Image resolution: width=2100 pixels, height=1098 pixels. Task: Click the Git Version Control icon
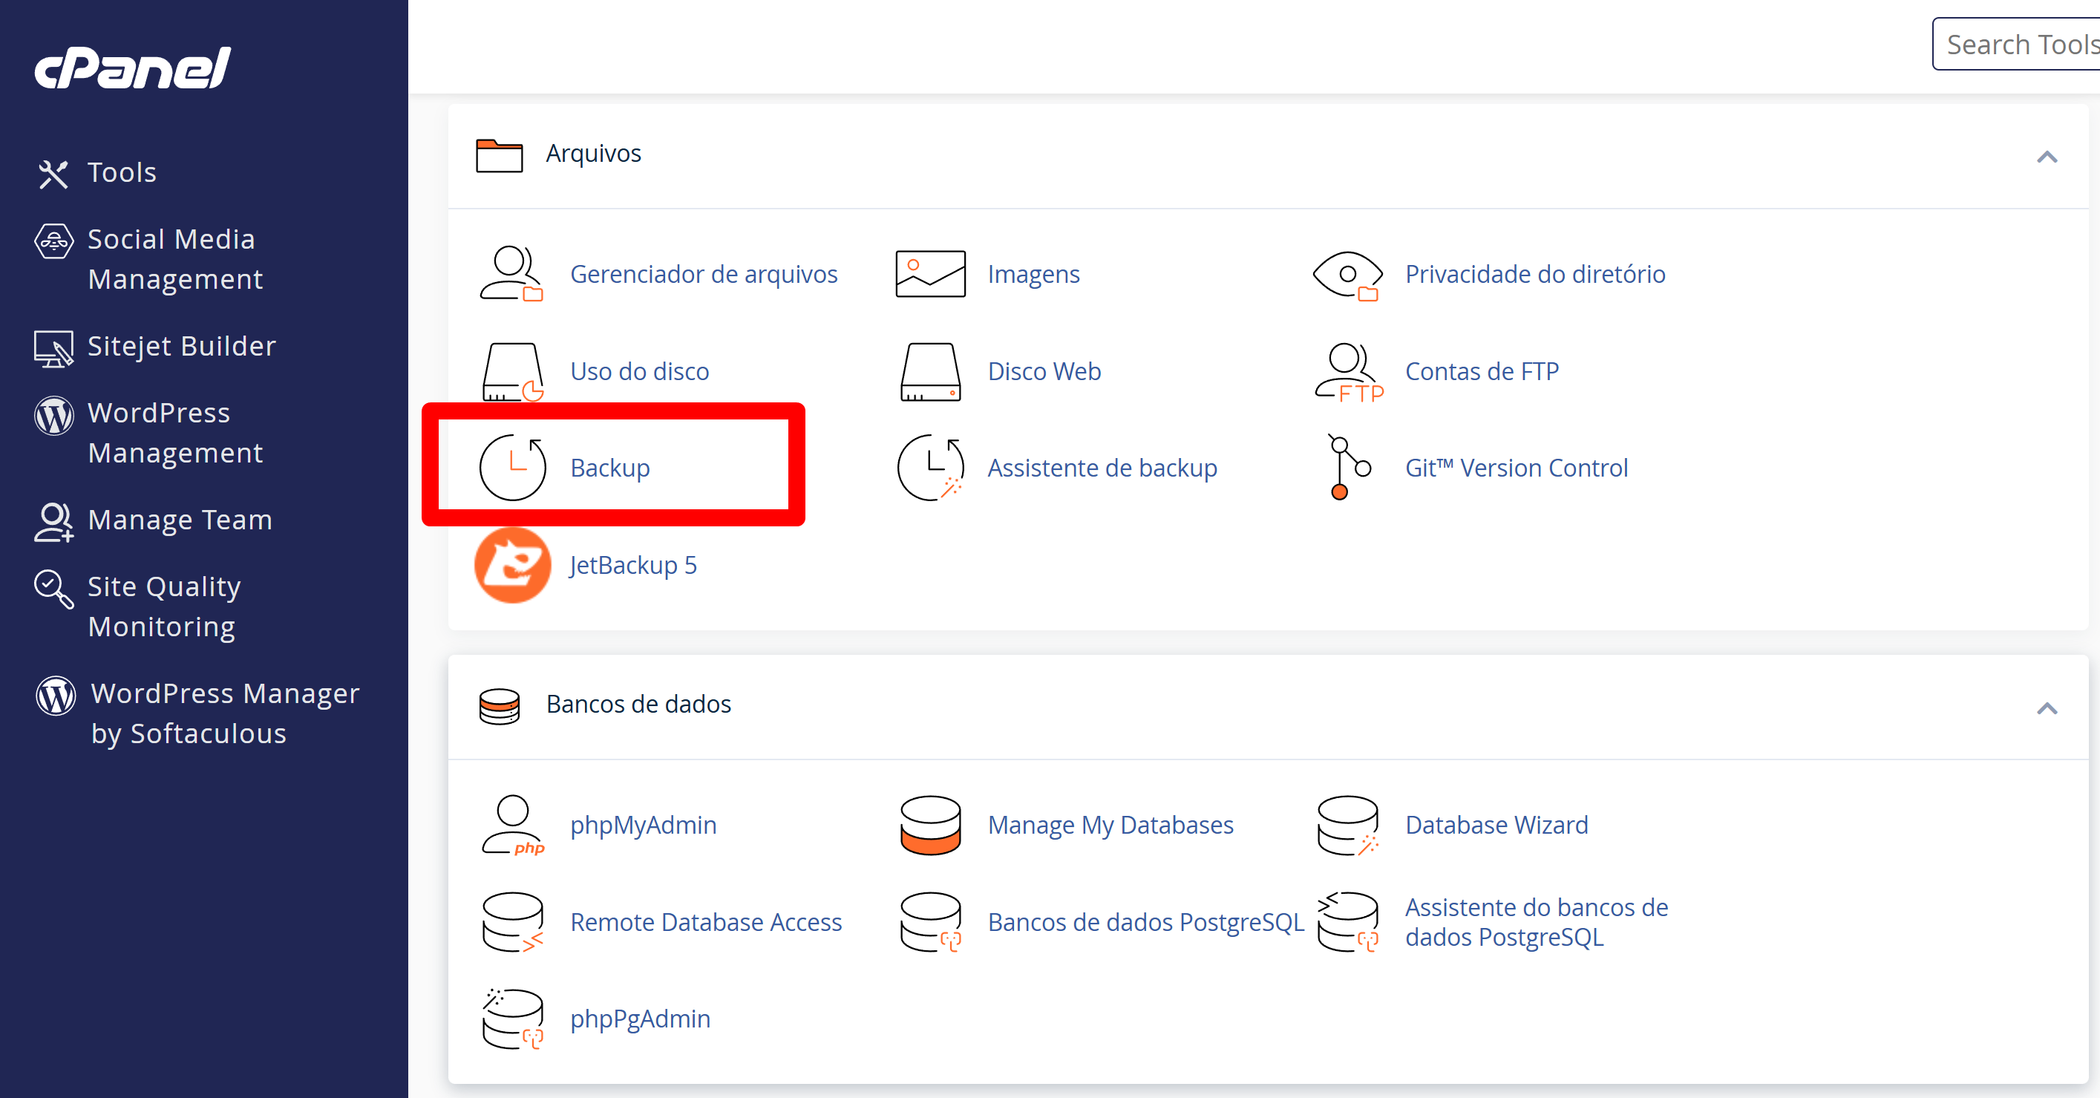pos(1347,467)
